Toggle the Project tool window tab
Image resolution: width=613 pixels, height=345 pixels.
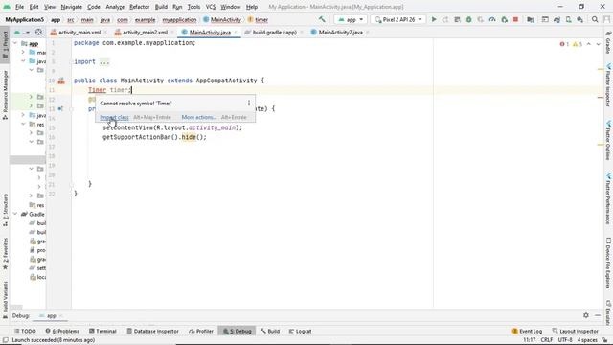click(x=5, y=44)
